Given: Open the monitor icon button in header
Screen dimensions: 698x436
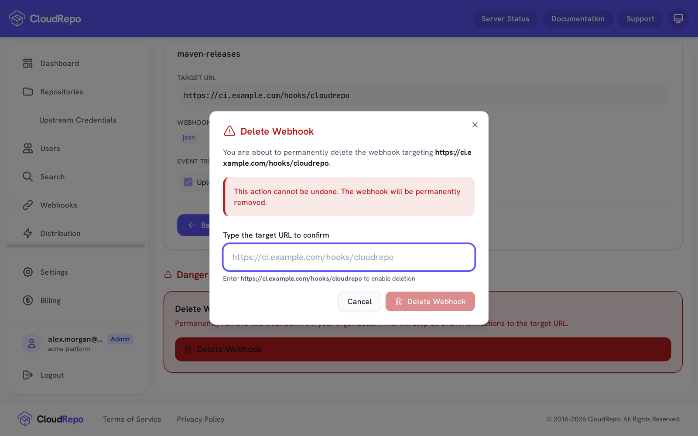Looking at the screenshot, I should pyautogui.click(x=678, y=19).
